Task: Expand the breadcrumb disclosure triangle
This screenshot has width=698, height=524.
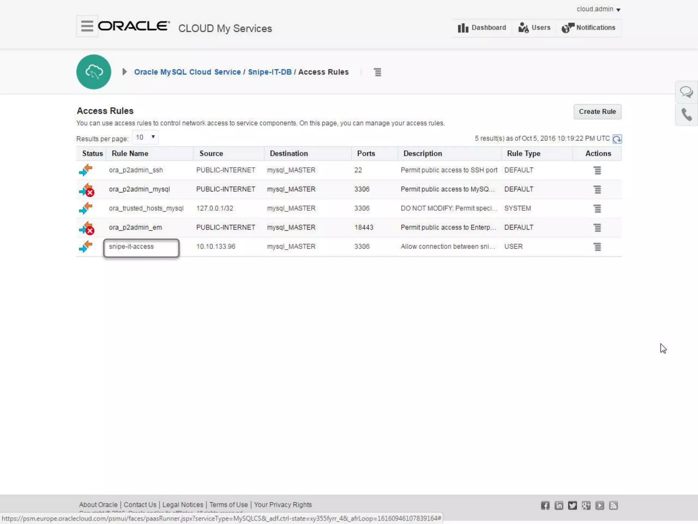Action: click(124, 72)
